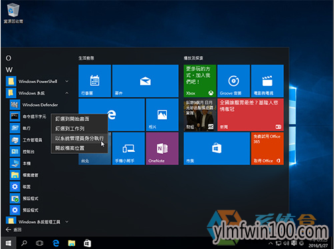The width and height of the screenshot is (335, 249).
Task: Expand the Windows PowerShell folder chevron
Action: coord(66,81)
